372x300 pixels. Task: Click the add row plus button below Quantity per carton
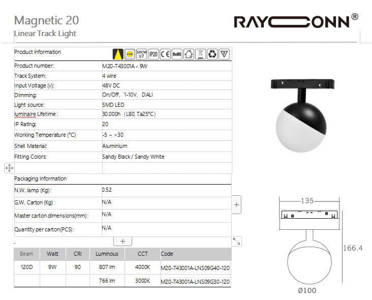[x=122, y=242]
